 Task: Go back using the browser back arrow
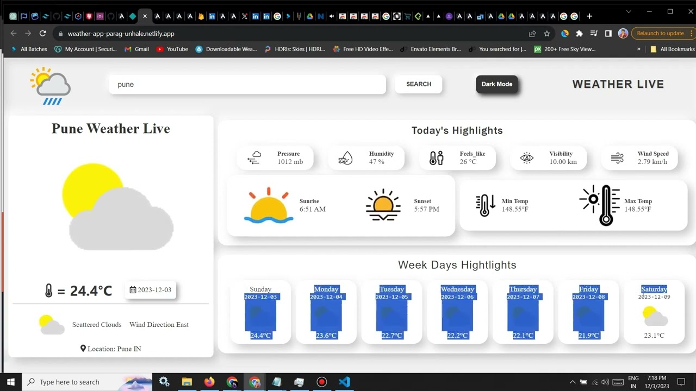[x=14, y=33]
